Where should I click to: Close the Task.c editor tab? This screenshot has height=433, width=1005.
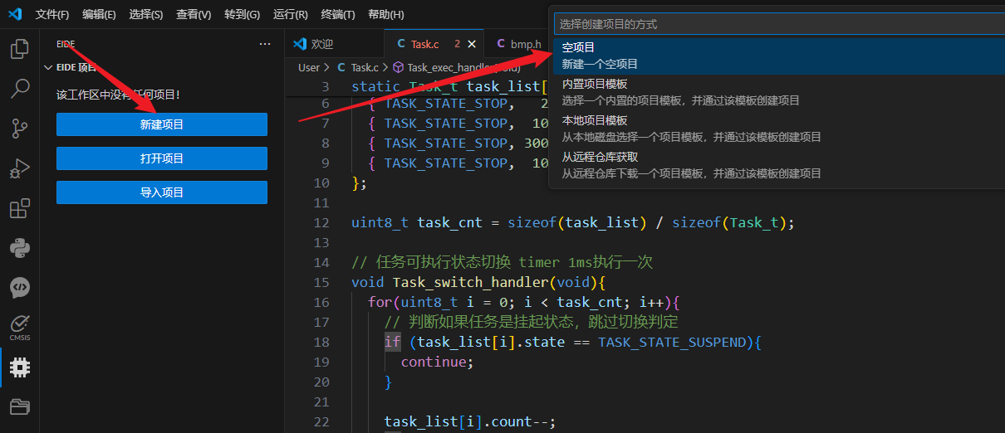(472, 44)
